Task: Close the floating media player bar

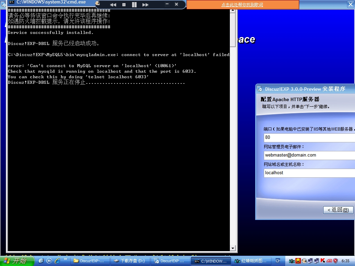Action: (176, 4)
